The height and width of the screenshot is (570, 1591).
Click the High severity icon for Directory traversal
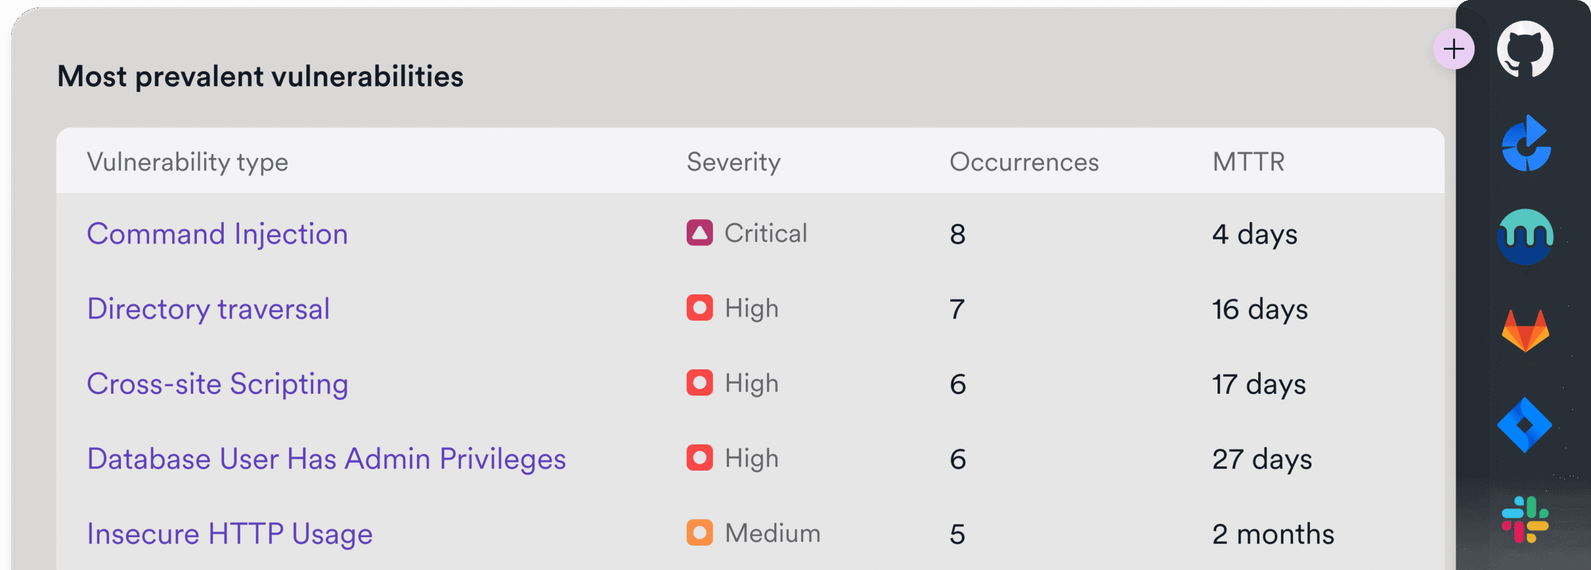tap(699, 308)
